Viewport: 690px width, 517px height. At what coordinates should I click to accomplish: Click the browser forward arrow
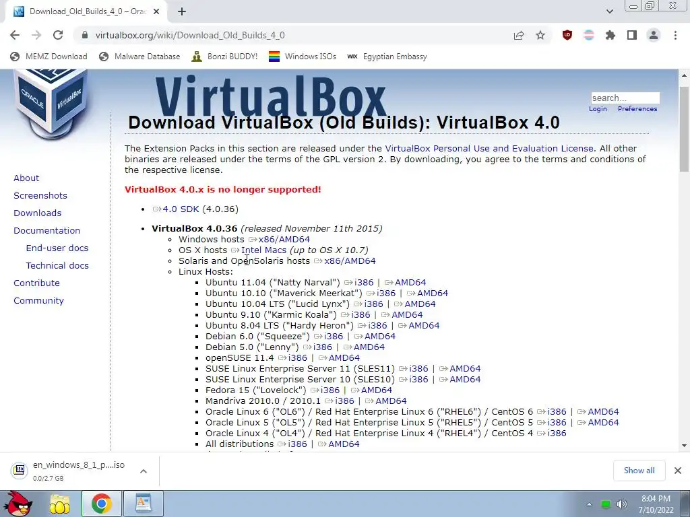coord(36,35)
